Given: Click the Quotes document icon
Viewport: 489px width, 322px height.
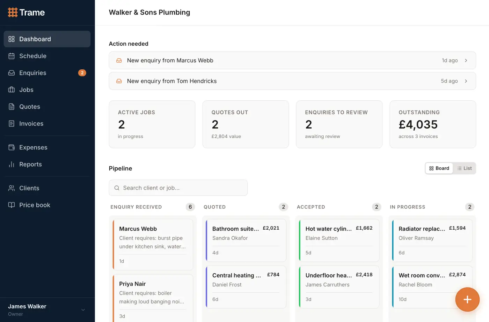Looking at the screenshot, I should (x=12, y=107).
